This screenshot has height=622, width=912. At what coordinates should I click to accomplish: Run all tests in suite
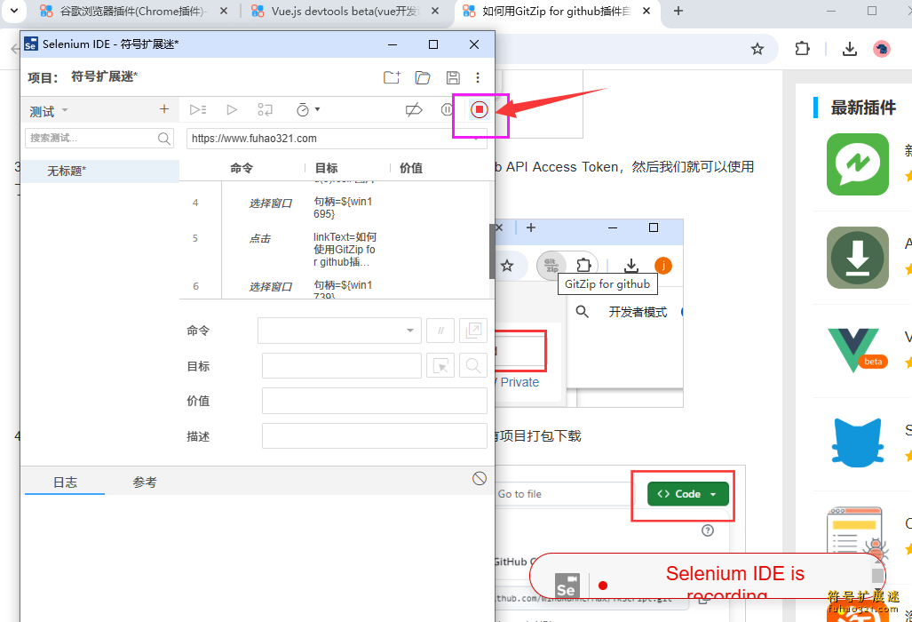click(x=198, y=109)
